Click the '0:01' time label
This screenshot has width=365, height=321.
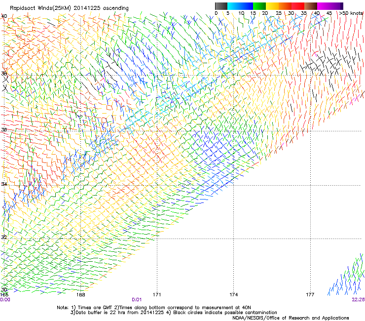click(x=137, y=300)
